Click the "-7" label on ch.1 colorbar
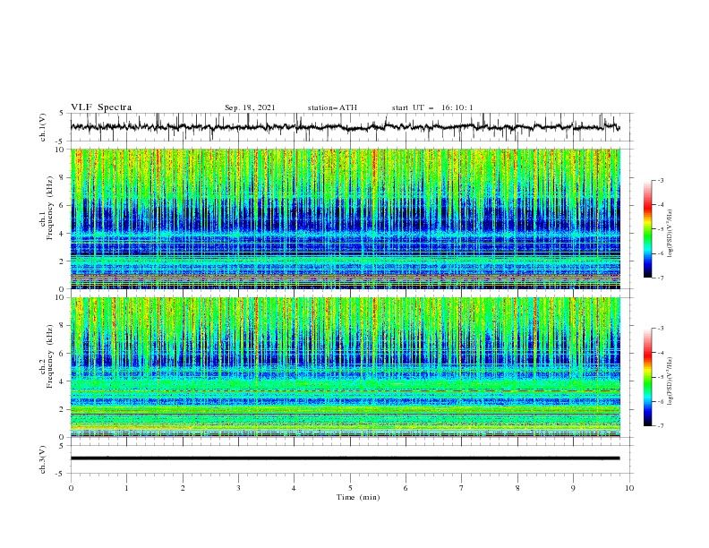Screen dimensions: 709x548 coord(660,278)
